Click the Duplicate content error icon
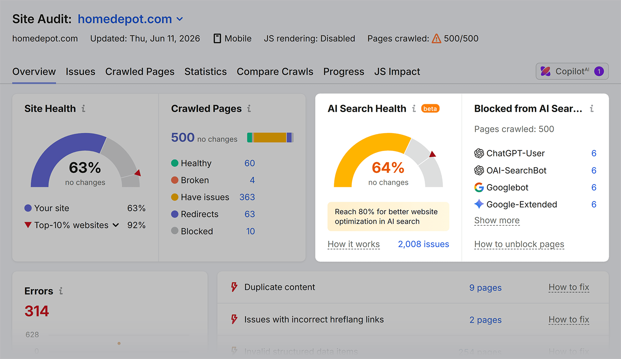 [234, 287]
